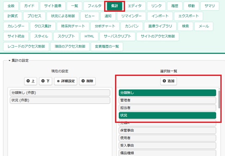The width and height of the screenshot is (225, 156).
Task: Open the 状況による制御 tab
Action: (x=63, y=16)
